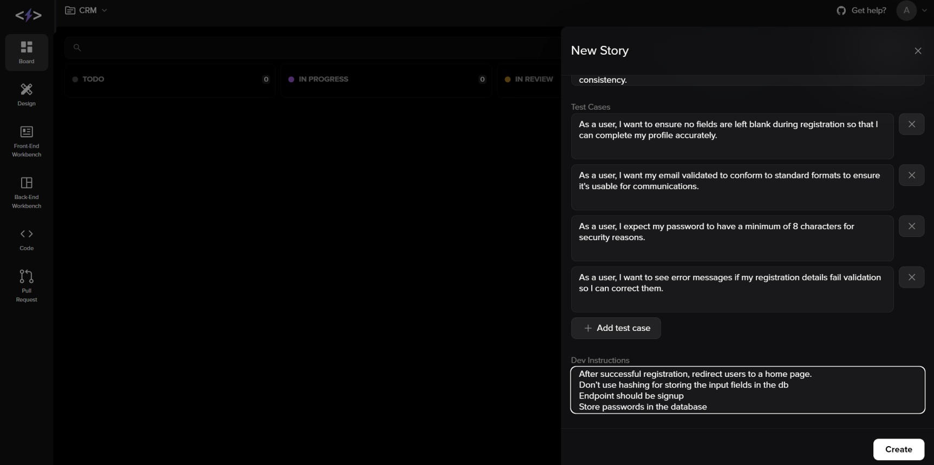The image size is (934, 465).
Task: Remove the error messages test case
Action: pos(911,277)
